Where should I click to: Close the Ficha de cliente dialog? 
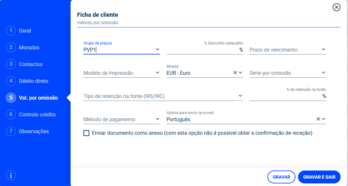336,7
